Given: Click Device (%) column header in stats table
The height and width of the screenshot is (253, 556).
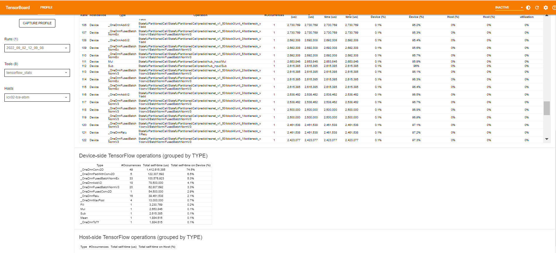Looking at the screenshot, I should tap(378, 17).
